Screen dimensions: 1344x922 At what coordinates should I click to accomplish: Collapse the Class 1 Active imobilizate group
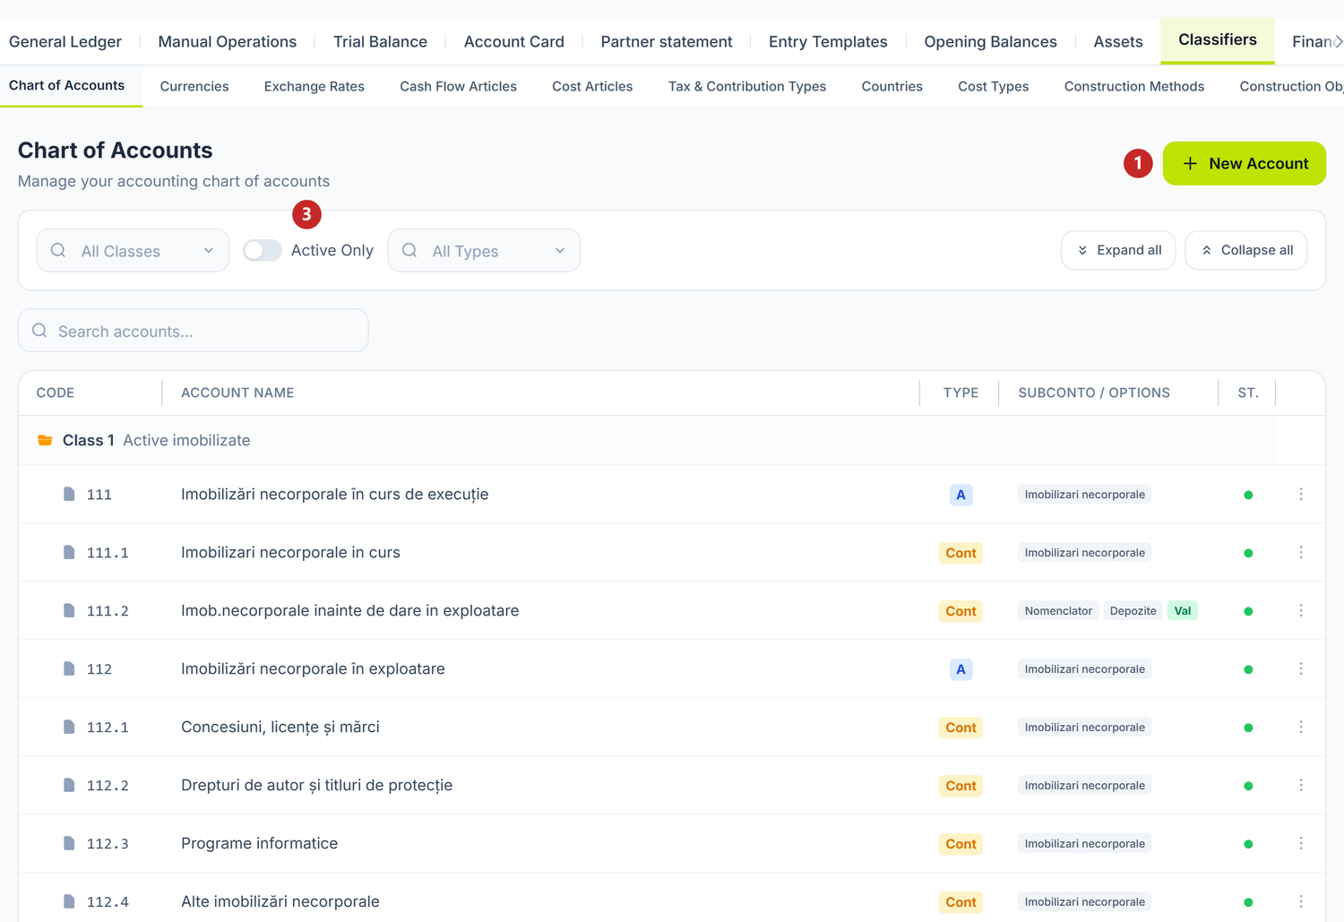647,441
